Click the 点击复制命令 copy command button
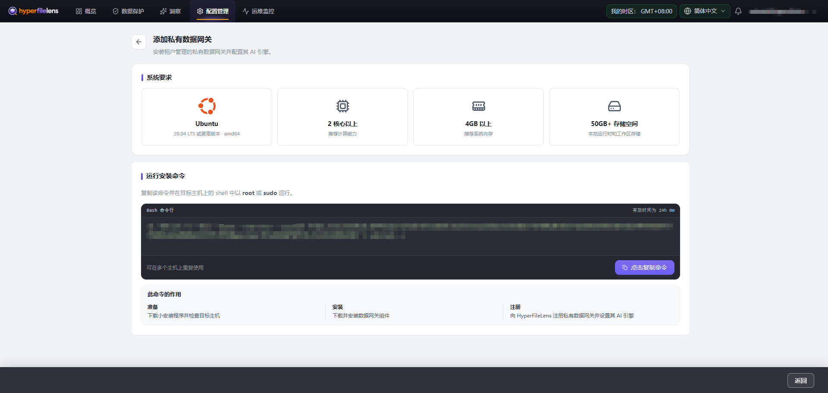The image size is (828, 393). click(x=645, y=267)
